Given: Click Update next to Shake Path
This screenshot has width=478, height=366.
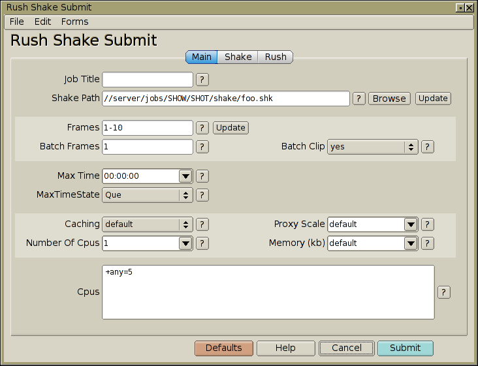Looking at the screenshot, I should tap(433, 99).
